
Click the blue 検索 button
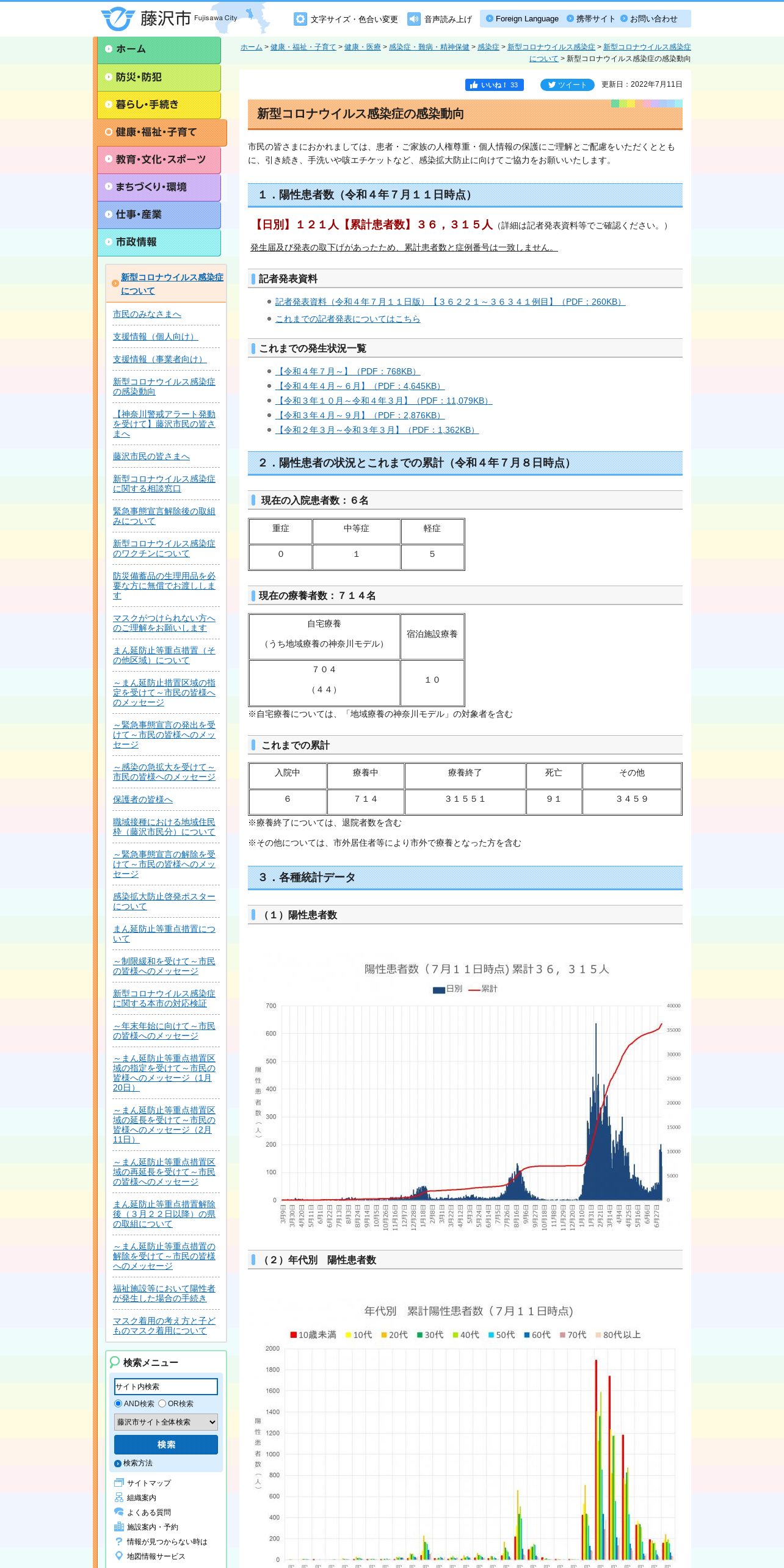coord(166,1445)
